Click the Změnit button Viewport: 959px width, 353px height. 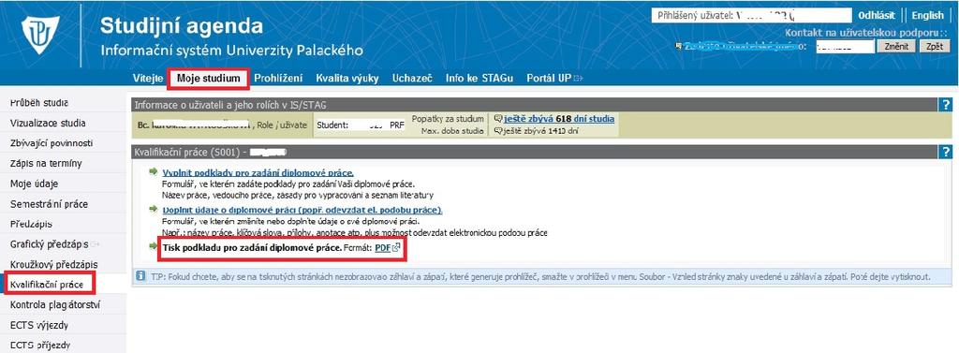tap(896, 47)
